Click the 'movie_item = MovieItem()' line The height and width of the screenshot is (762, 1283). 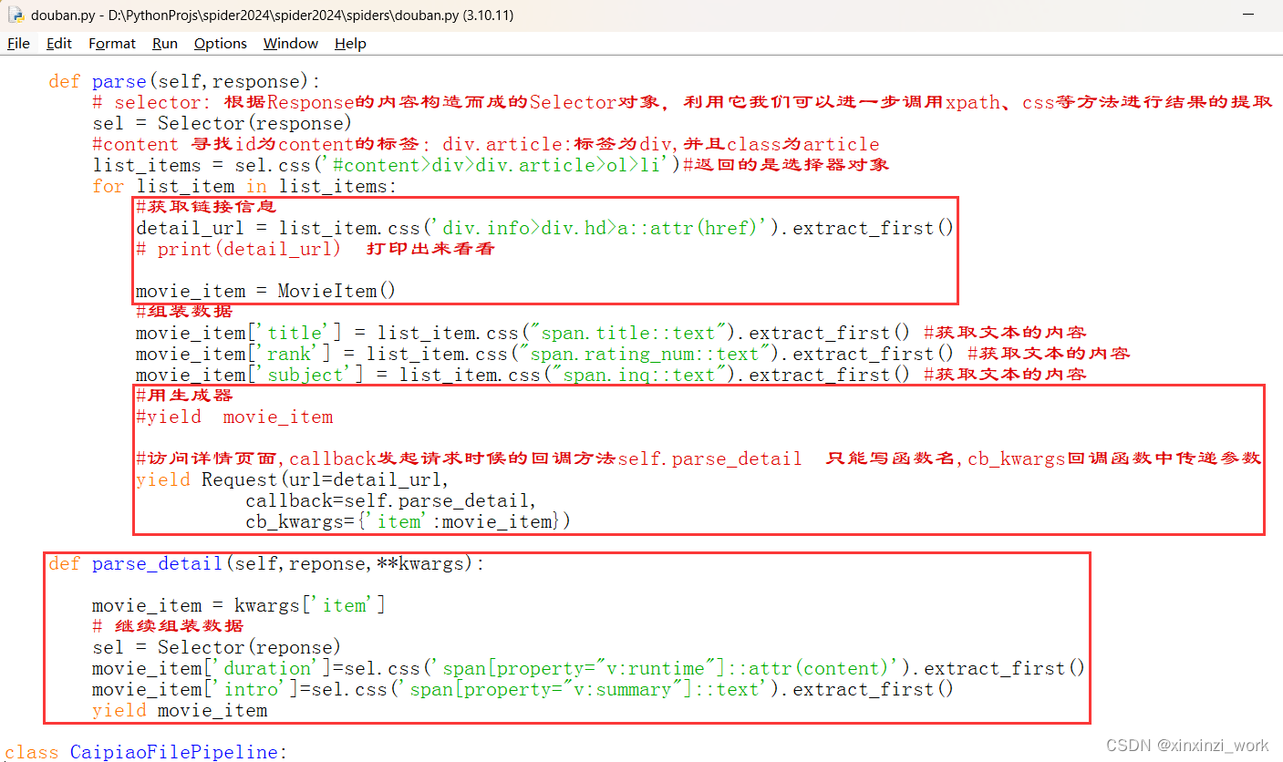click(x=266, y=291)
